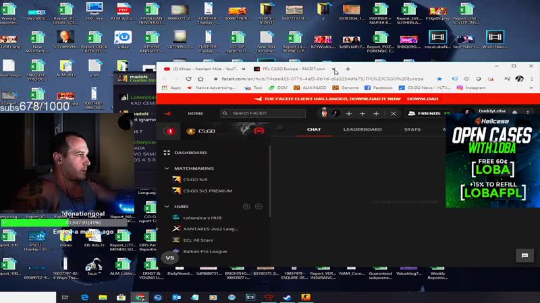The width and height of the screenshot is (540, 303).
Task: Click the first party member avatar
Action: click(324, 112)
